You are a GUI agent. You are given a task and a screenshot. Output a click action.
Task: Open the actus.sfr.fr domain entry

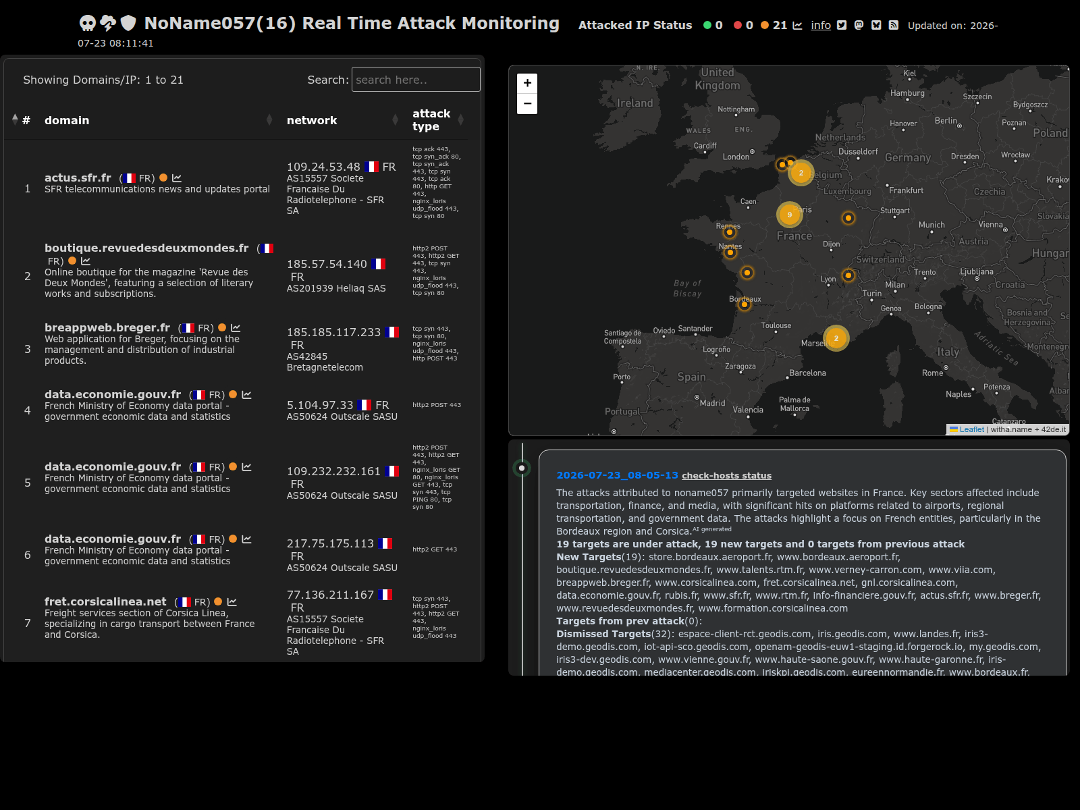pyautogui.click(x=78, y=178)
